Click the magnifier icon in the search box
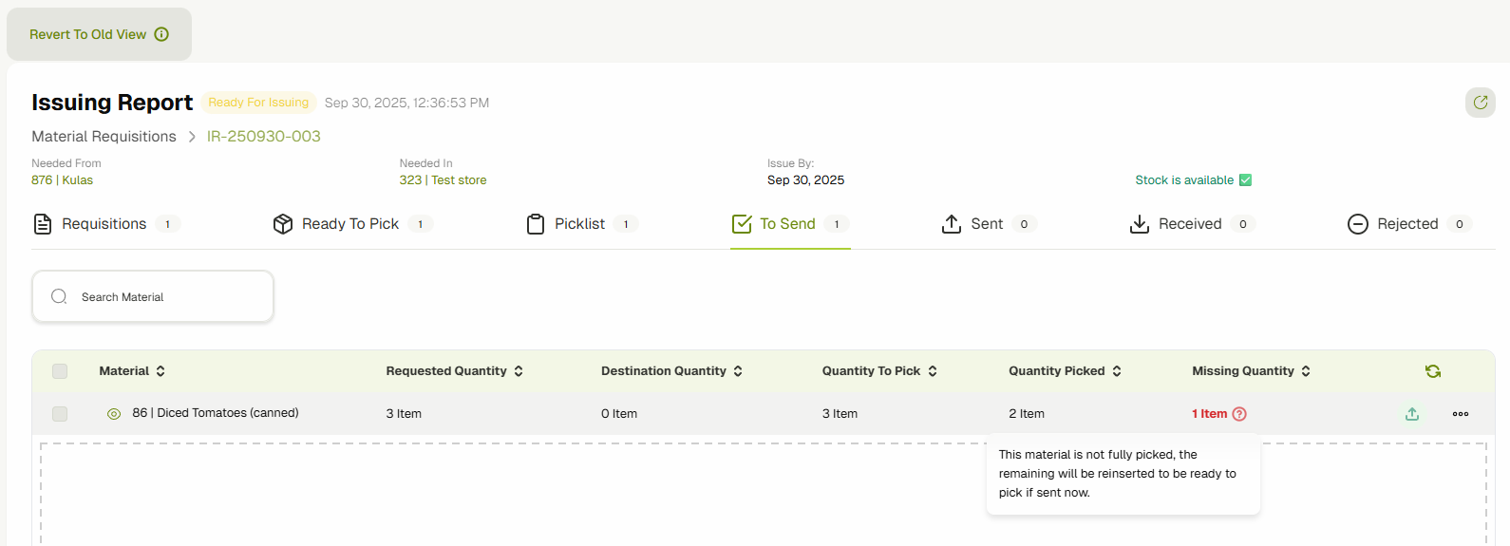 59,297
